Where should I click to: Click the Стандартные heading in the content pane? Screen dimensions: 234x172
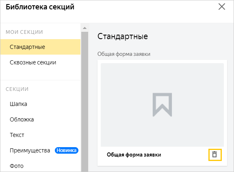[x=123, y=36]
